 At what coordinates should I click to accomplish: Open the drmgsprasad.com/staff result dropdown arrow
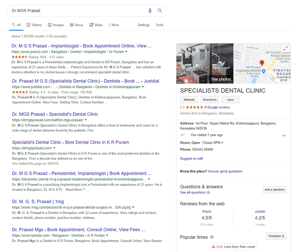(86, 120)
